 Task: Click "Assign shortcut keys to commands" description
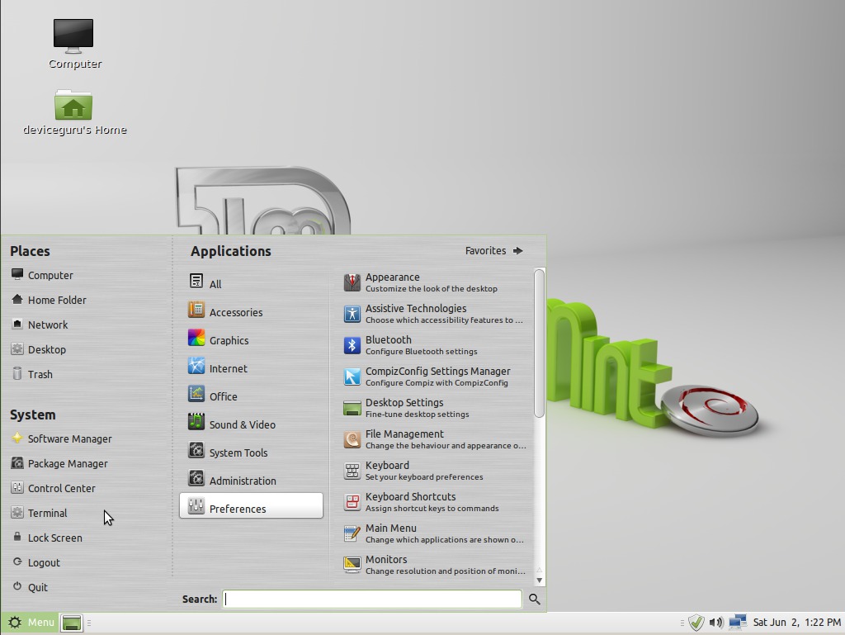(x=432, y=509)
